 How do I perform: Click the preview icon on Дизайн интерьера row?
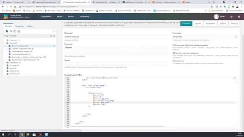point(54,46)
